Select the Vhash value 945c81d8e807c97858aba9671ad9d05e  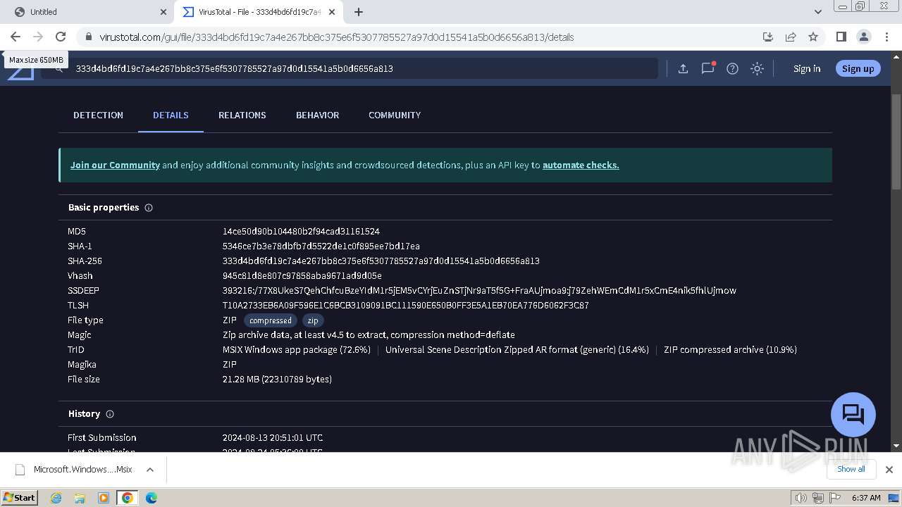pyautogui.click(x=302, y=276)
